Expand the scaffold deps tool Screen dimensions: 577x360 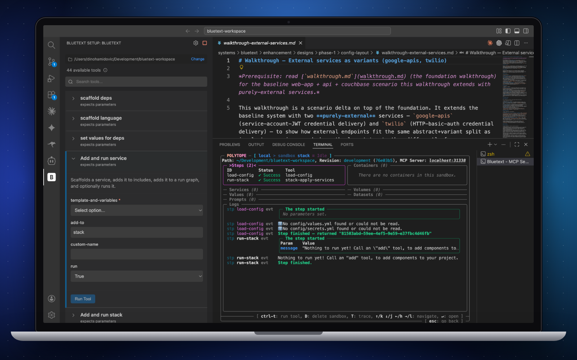pyautogui.click(x=136, y=101)
